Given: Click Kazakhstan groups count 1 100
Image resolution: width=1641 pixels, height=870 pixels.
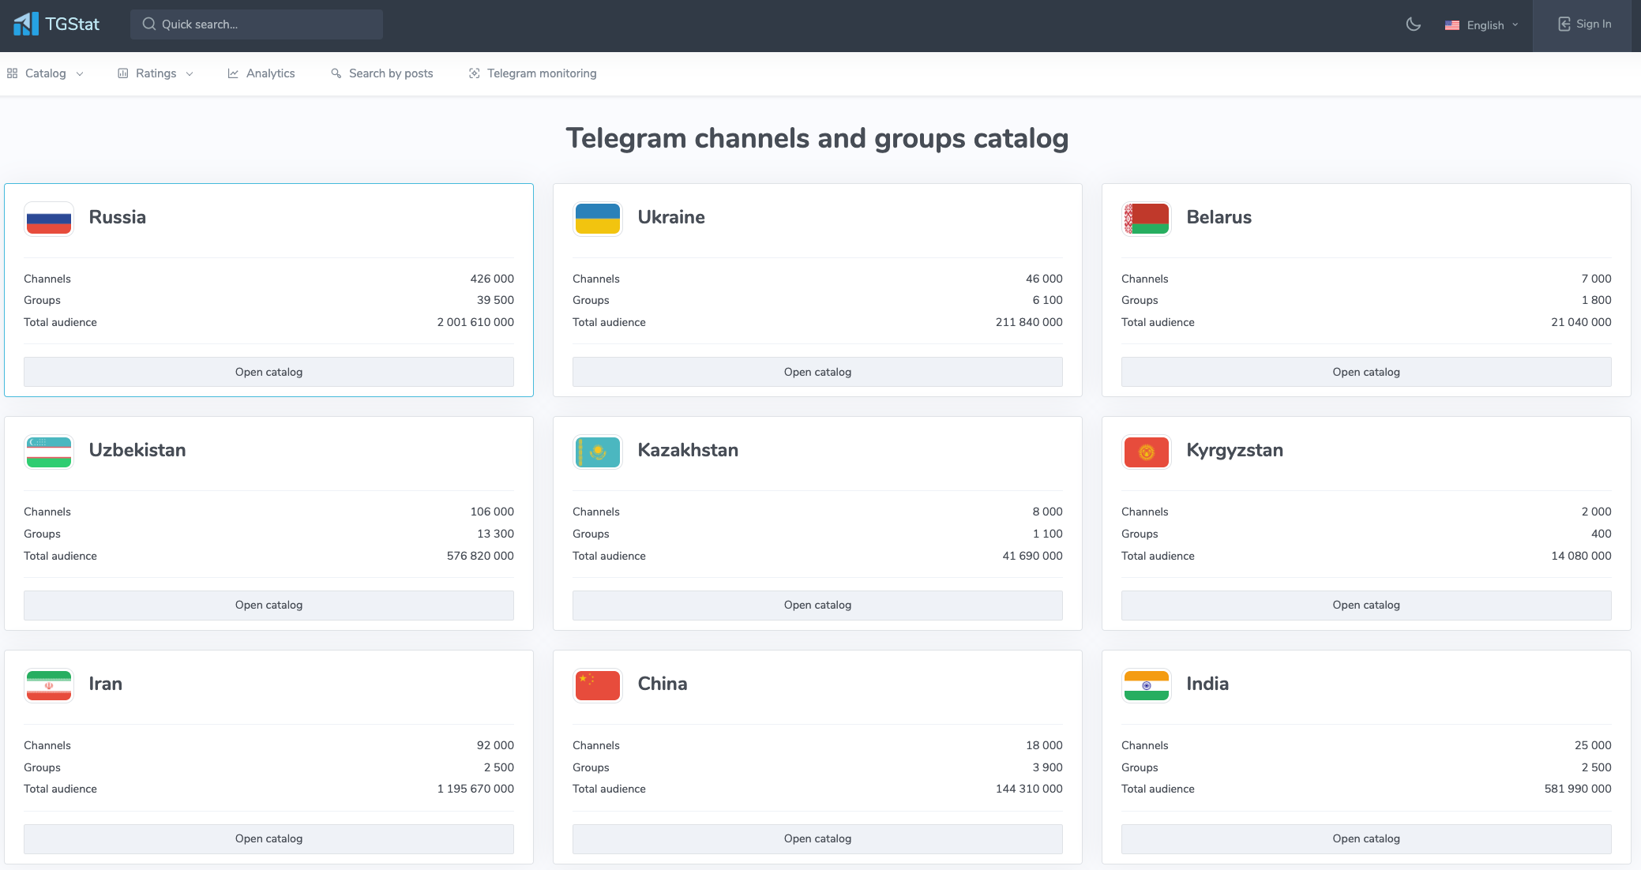Looking at the screenshot, I should point(1047,534).
